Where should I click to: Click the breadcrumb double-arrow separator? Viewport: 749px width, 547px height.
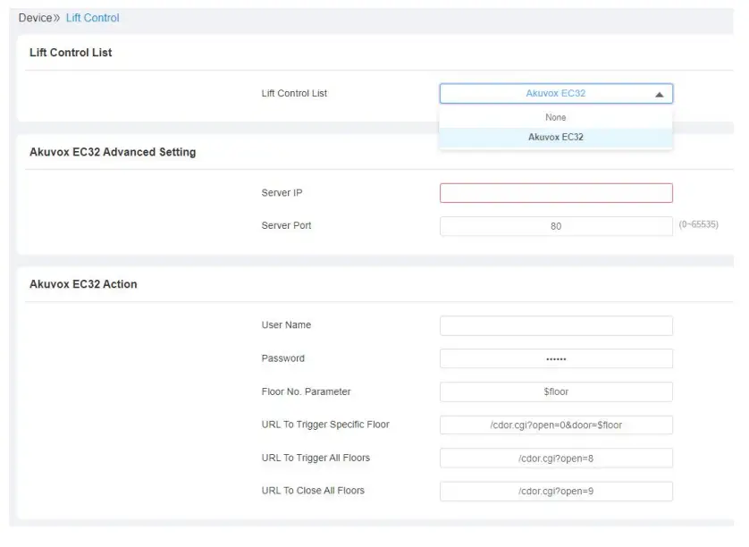[58, 18]
